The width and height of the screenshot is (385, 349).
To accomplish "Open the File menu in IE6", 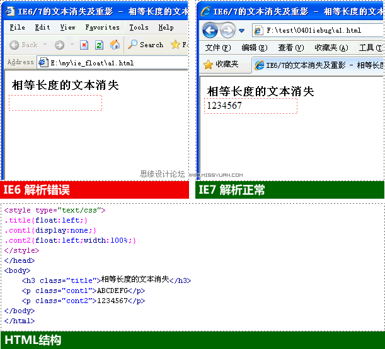I will pos(17,27).
